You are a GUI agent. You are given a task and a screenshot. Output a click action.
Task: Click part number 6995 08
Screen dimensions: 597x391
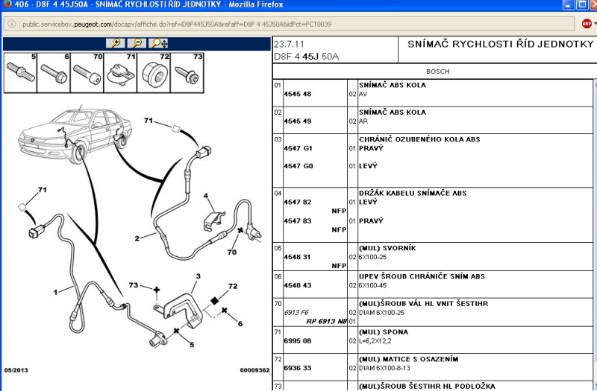coord(297,341)
